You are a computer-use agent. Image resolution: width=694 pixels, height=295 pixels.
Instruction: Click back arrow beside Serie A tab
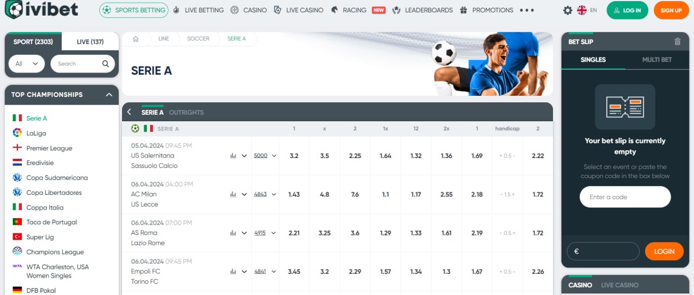click(130, 112)
